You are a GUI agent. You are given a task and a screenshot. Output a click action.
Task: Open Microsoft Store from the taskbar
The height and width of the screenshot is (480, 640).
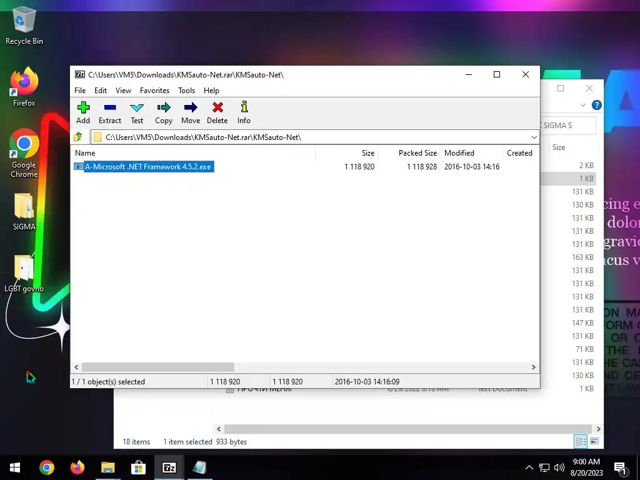138,467
